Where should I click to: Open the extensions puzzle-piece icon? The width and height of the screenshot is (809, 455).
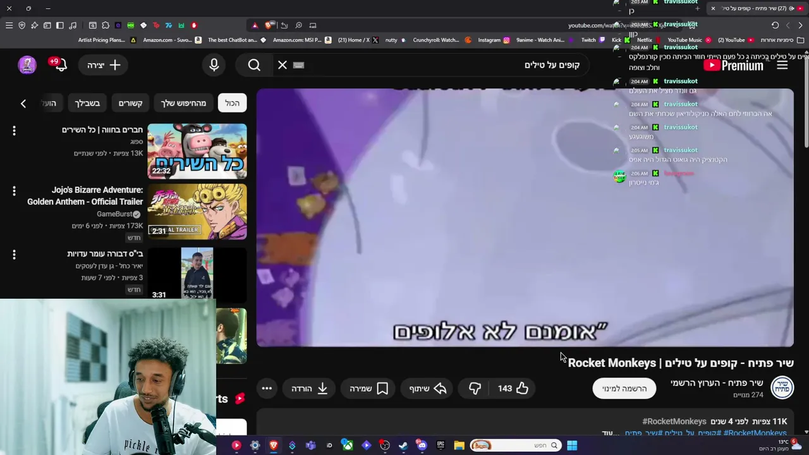click(x=106, y=25)
